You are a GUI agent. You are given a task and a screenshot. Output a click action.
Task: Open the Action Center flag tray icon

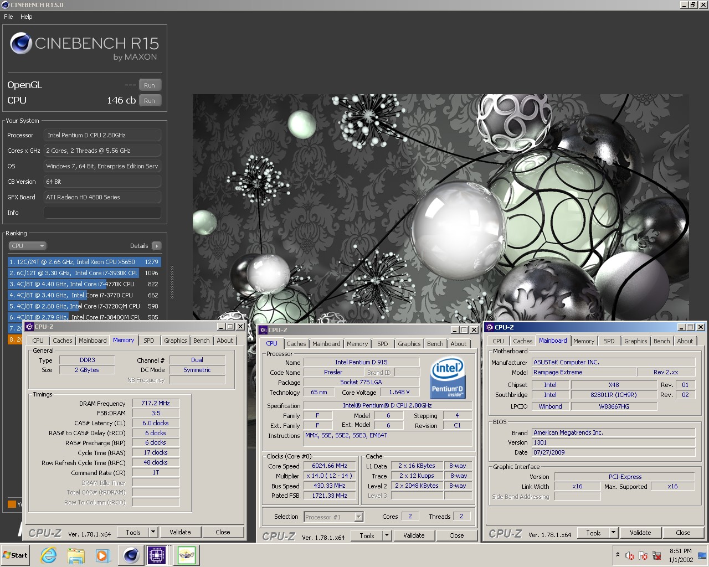[643, 556]
